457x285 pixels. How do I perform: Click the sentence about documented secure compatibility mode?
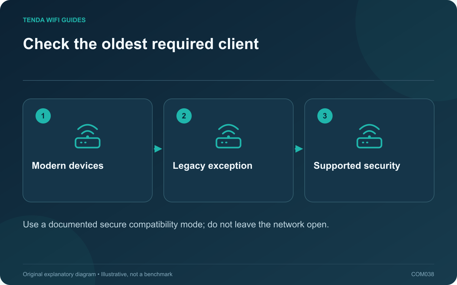(176, 225)
